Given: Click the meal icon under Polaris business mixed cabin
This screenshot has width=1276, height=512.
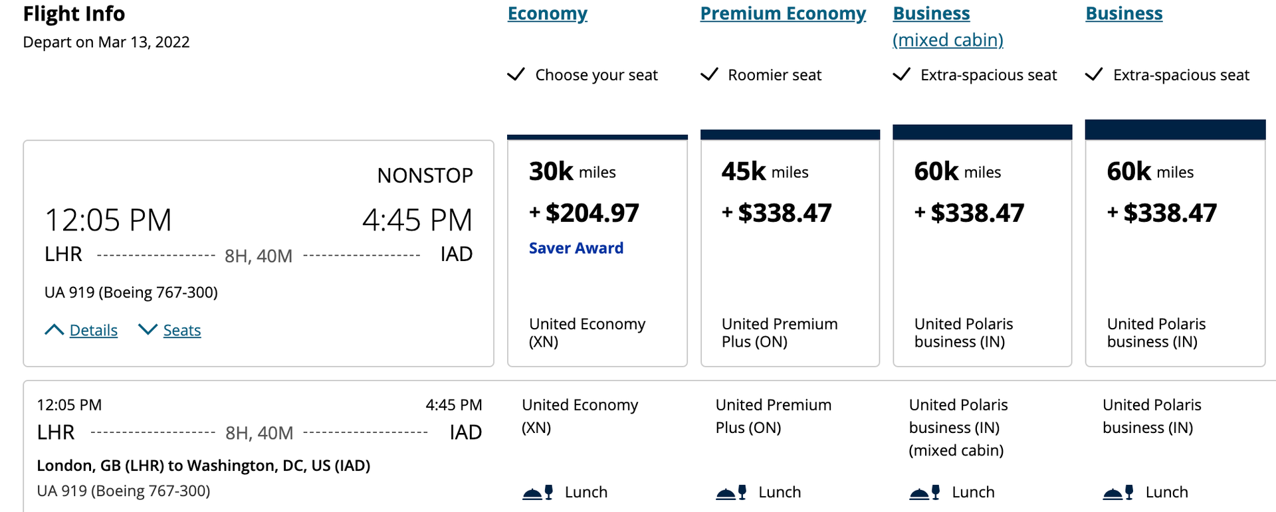Looking at the screenshot, I should (x=924, y=491).
